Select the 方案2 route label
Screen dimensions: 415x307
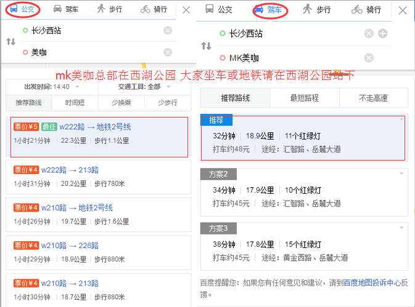click(218, 174)
